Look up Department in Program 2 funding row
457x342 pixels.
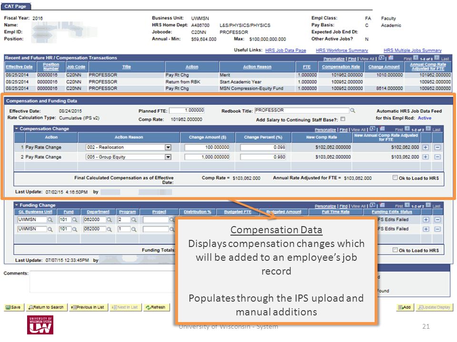point(109,220)
